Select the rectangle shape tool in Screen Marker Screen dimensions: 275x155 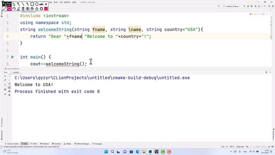[32, 4]
